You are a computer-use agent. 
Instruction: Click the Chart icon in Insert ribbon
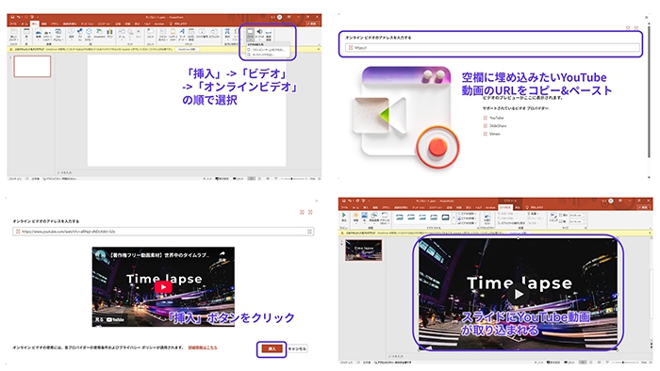[110, 32]
